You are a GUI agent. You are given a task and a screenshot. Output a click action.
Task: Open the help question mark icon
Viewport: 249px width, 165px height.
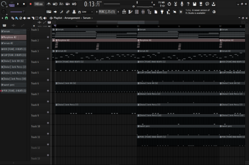(x=188, y=4)
